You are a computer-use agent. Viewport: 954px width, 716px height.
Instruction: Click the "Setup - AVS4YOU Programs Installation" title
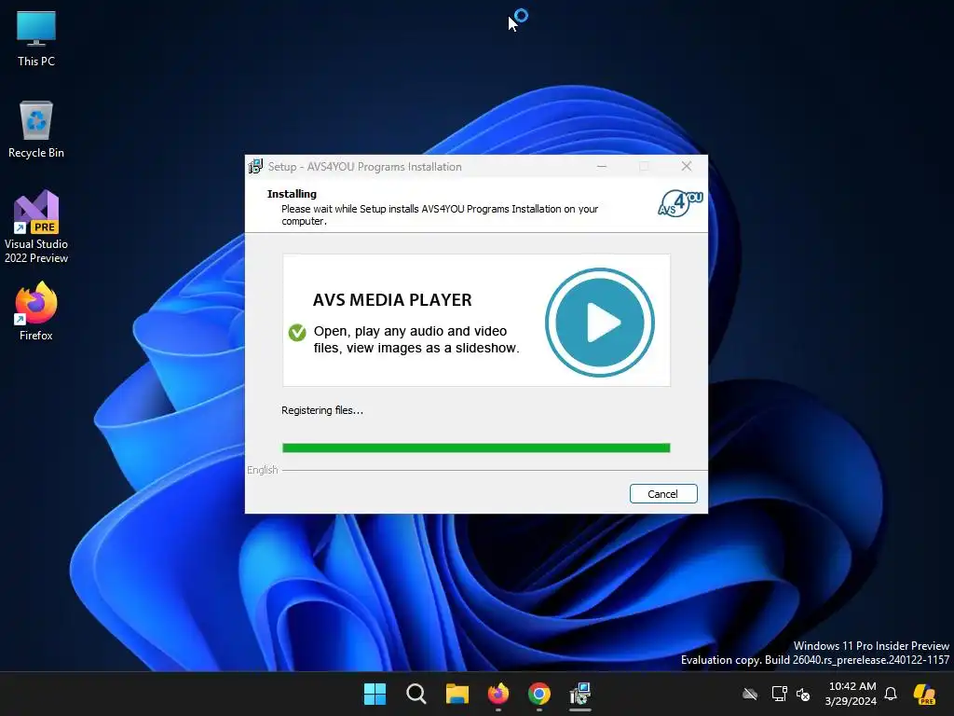click(365, 167)
